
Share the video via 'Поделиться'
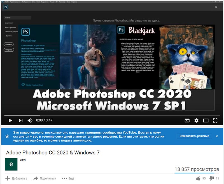[45, 178]
